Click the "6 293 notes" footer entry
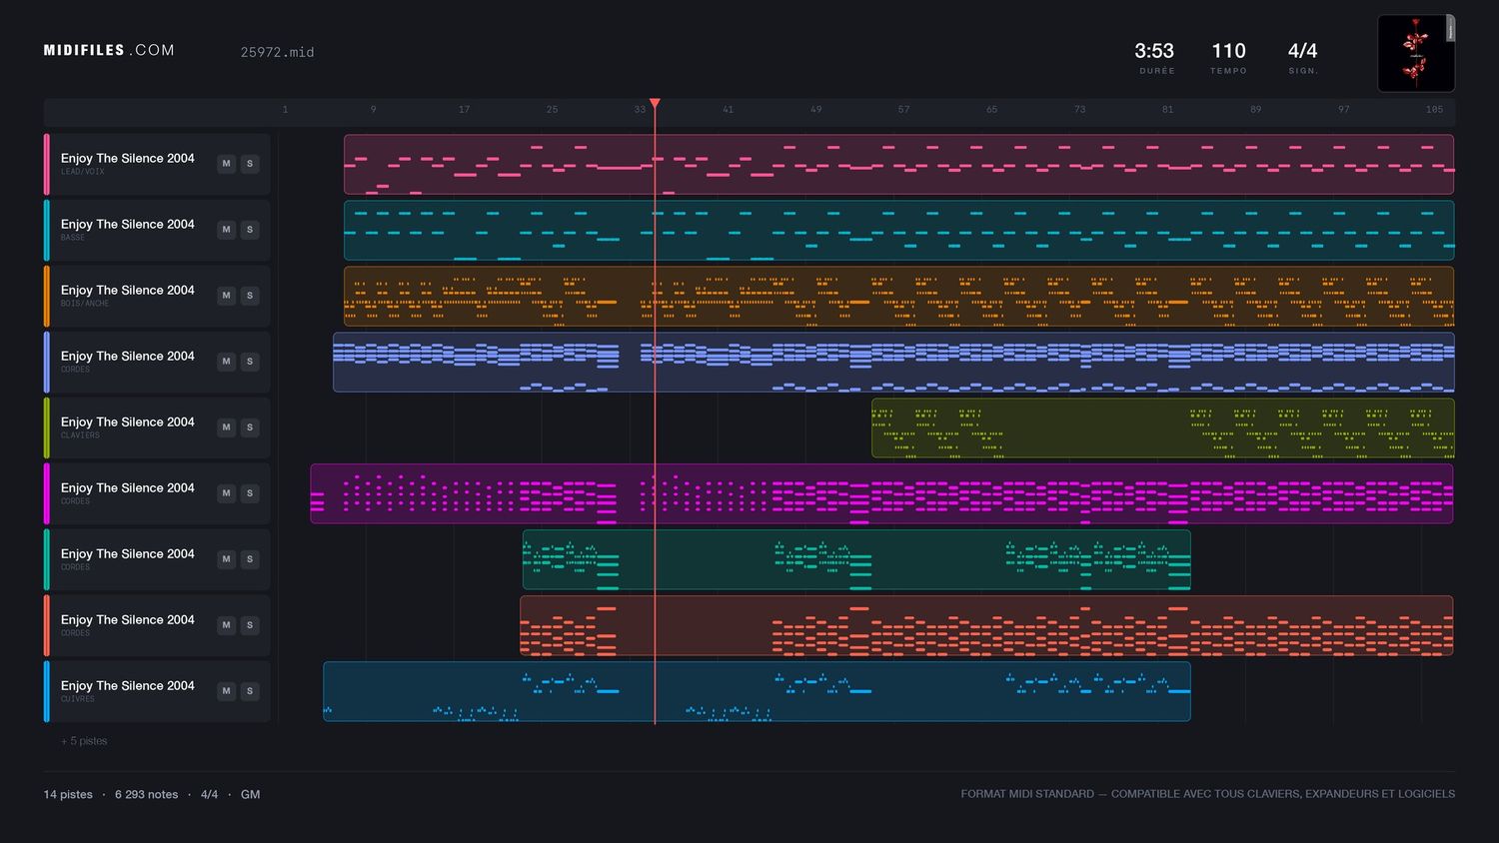Screen dimensions: 1499x843 tap(146, 795)
